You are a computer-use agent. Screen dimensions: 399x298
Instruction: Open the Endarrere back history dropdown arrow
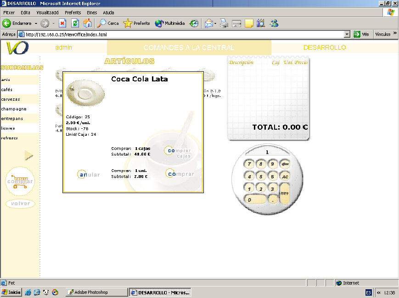[36, 23]
